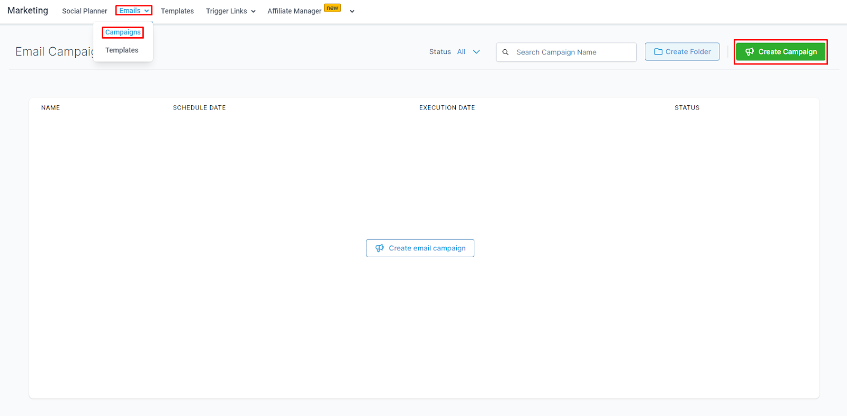Select Templates from the Emails dropdown
This screenshot has width=847, height=416.
click(122, 50)
